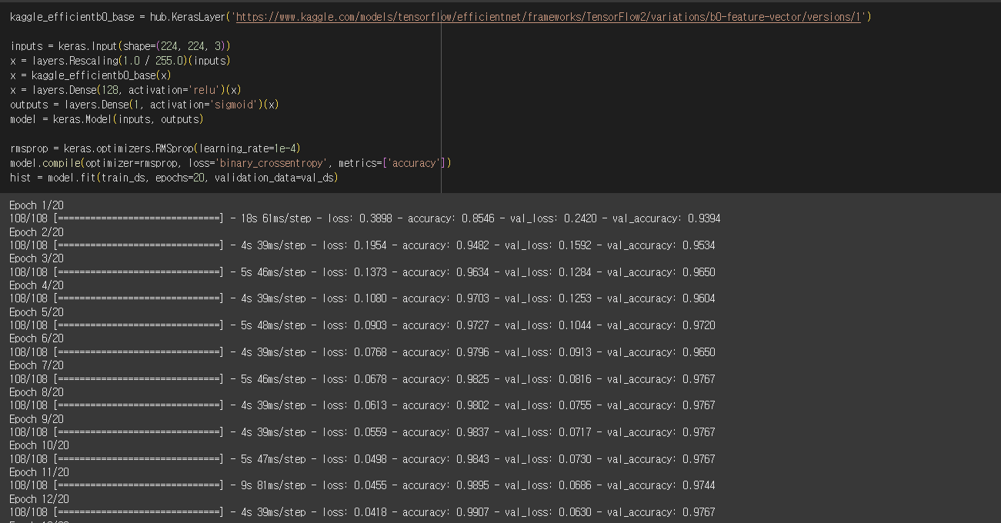Click 'model.compile' in the code cell
Viewport: 1001px width, 523px height.
point(43,163)
